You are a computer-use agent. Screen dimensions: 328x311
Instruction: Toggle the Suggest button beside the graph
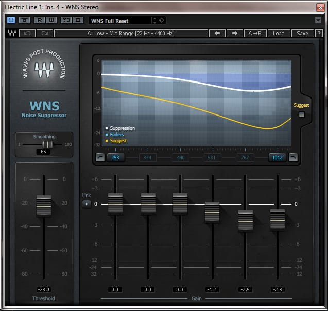coord(302,114)
